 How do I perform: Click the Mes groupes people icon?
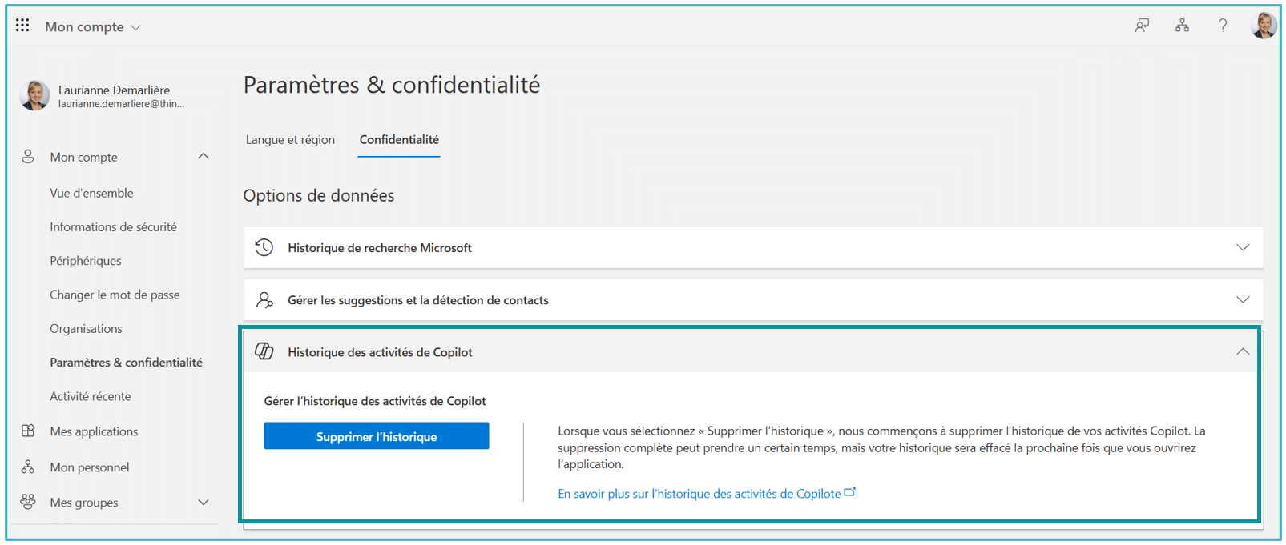[28, 502]
